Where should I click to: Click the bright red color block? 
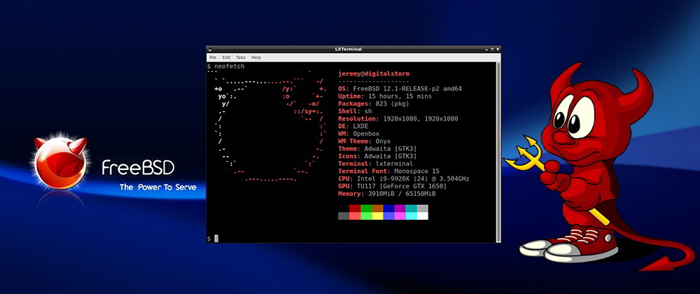point(355,216)
